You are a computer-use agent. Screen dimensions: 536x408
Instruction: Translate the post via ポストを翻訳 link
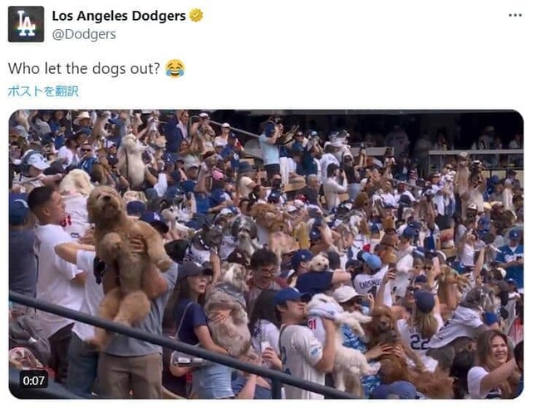pos(43,91)
